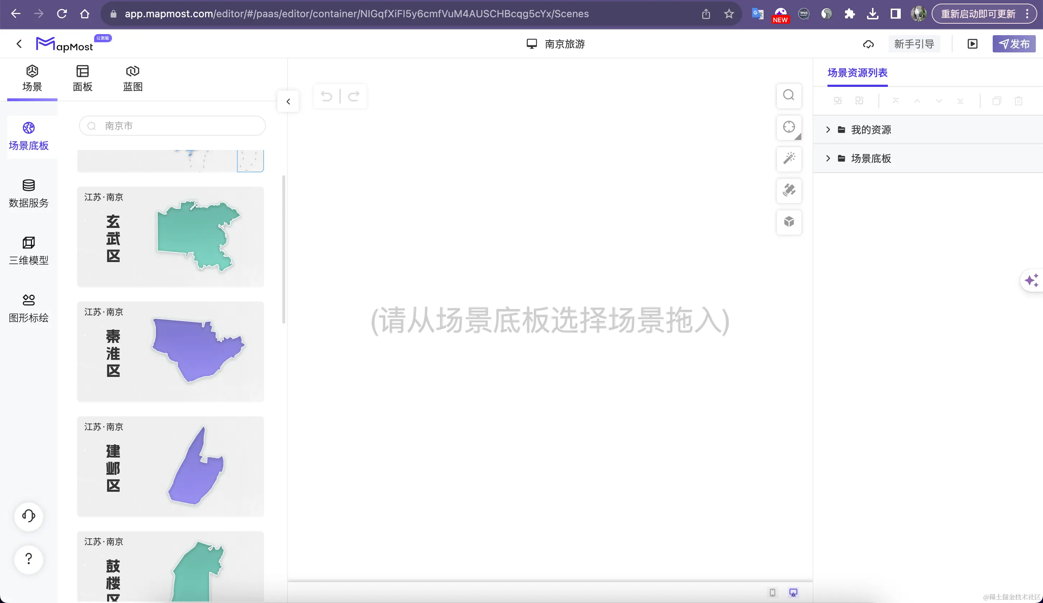Click the cloud sync icon

click(x=868, y=44)
